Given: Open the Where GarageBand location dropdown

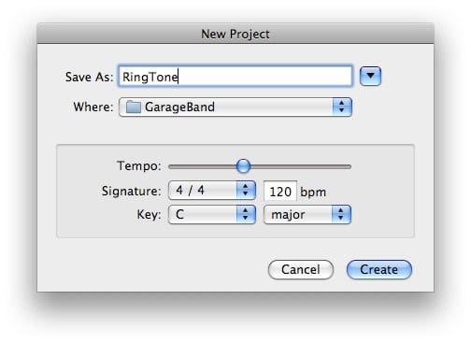Looking at the screenshot, I should coord(235,107).
